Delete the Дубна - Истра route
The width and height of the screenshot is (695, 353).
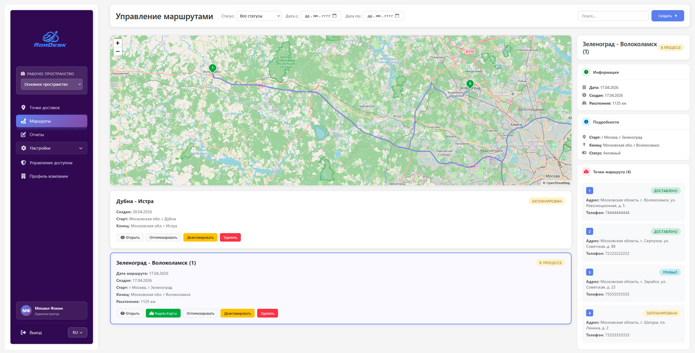pyautogui.click(x=230, y=237)
